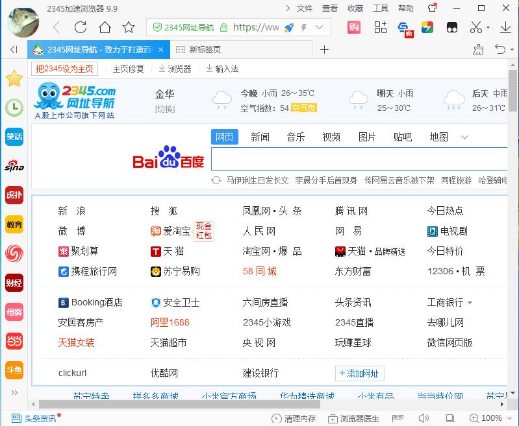Expand address bar dropdown arrow
Viewport: 519px width, 426px height.
click(x=319, y=27)
